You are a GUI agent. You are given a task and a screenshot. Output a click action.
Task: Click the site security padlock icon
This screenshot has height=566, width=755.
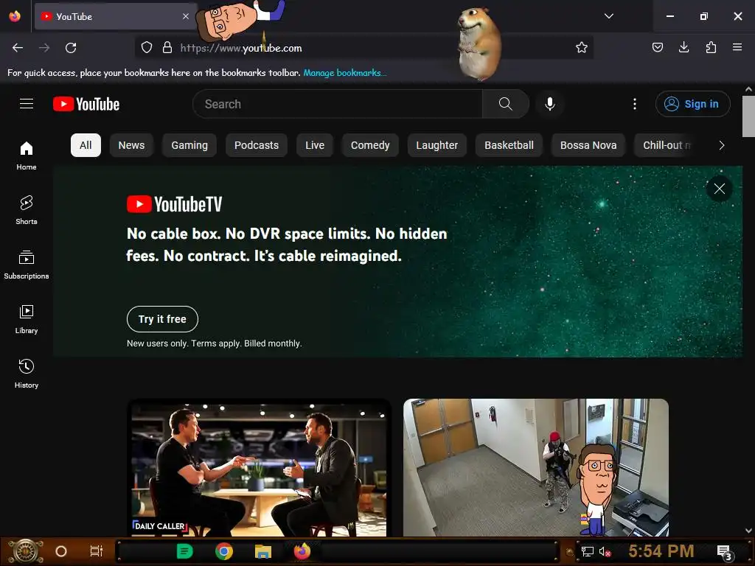coord(167,48)
